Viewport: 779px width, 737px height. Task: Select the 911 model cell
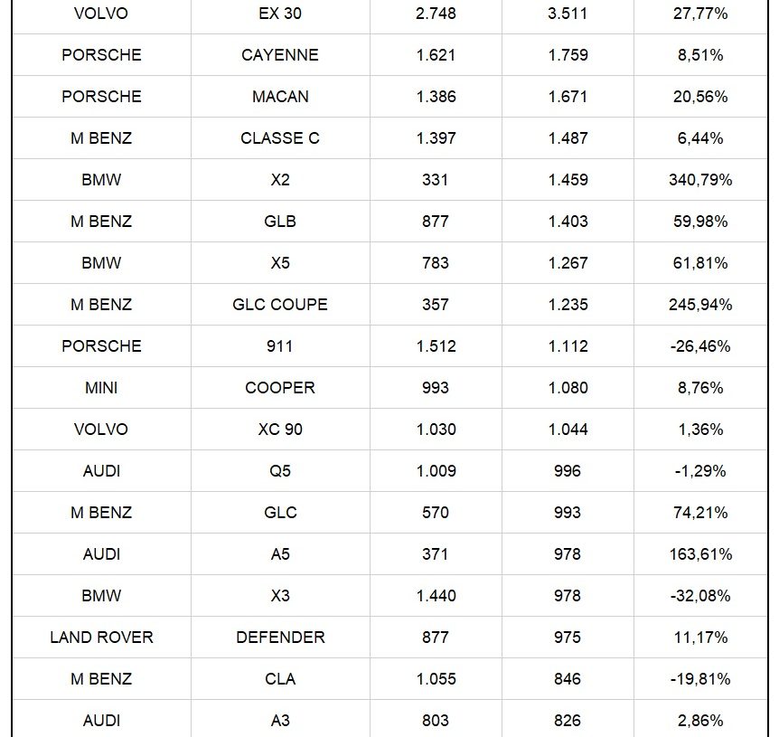280,346
